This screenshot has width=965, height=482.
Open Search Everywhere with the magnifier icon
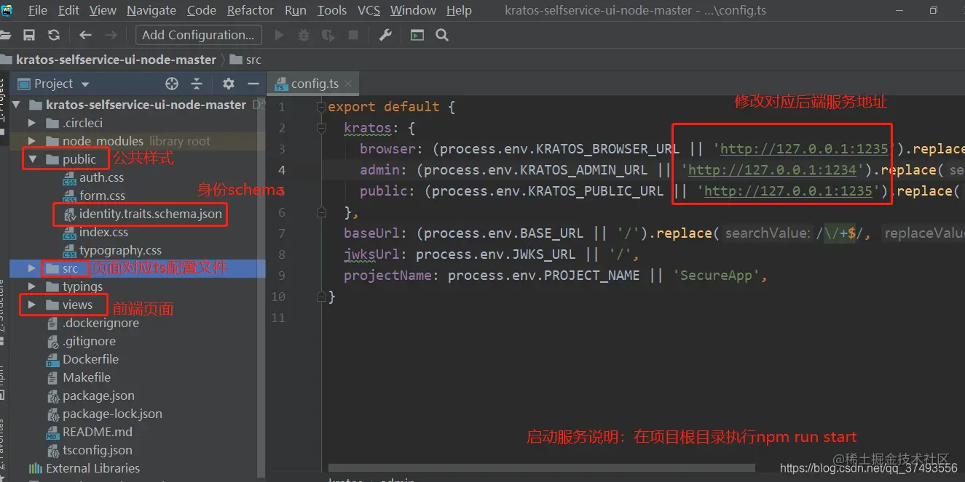click(x=442, y=34)
